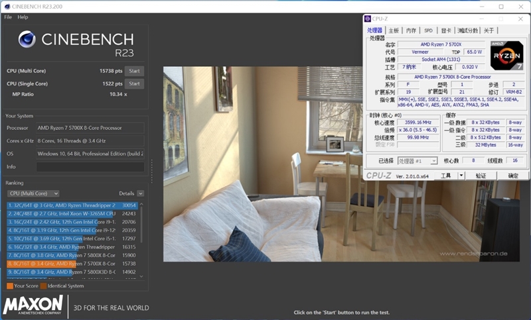Switch to the 显卡 tab in CPU-Z
This screenshot has width=531, height=320.
[x=446, y=30]
